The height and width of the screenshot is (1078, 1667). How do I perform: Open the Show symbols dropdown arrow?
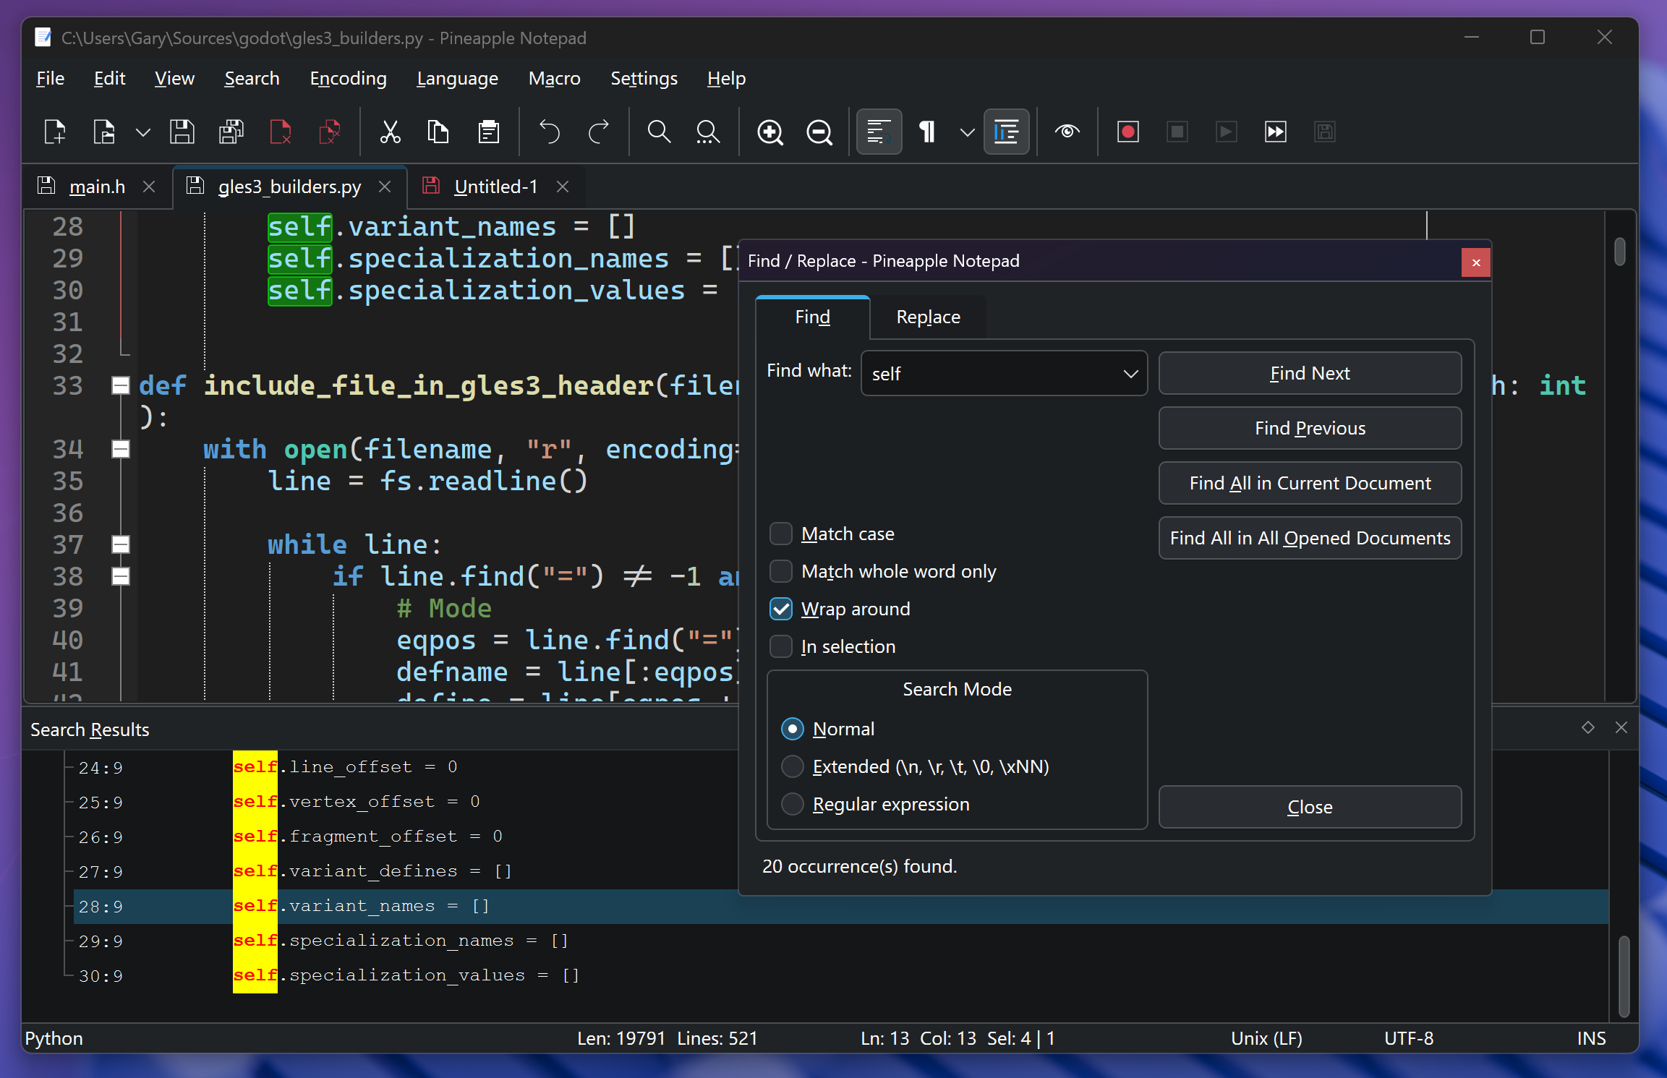[x=968, y=132]
